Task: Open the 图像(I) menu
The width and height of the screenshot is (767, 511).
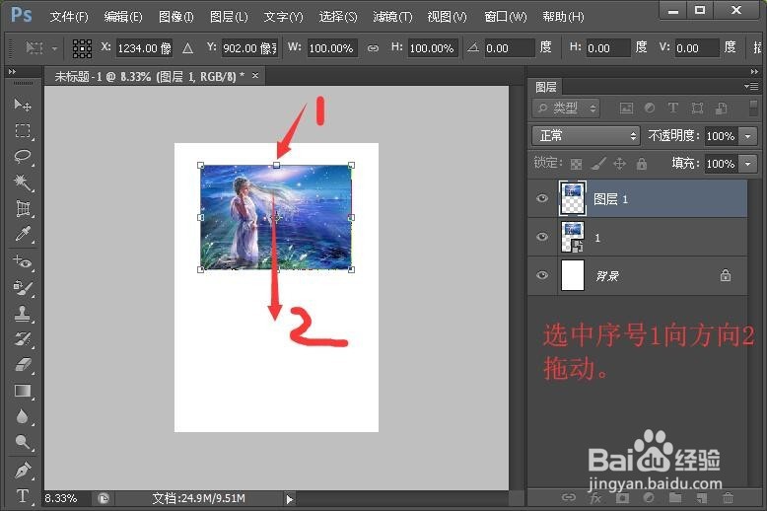Action: pos(176,17)
